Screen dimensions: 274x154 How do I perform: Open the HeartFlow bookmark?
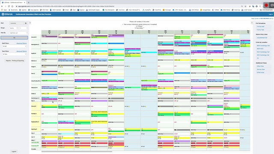click(157, 10)
